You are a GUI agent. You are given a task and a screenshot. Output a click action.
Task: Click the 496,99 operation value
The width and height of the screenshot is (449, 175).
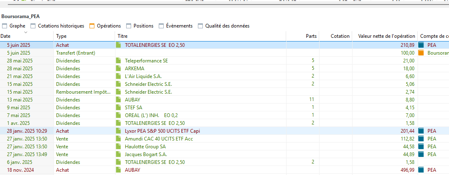pyautogui.click(x=407, y=170)
